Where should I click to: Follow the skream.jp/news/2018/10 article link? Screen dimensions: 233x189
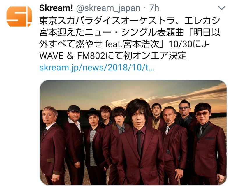[97, 68]
